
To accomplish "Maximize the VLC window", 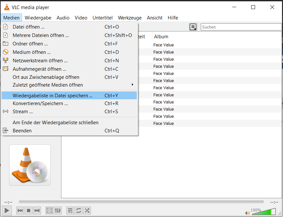I will click(253, 7).
